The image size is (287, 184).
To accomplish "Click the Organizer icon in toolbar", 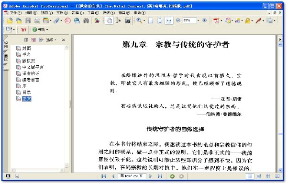I will point(46,20).
